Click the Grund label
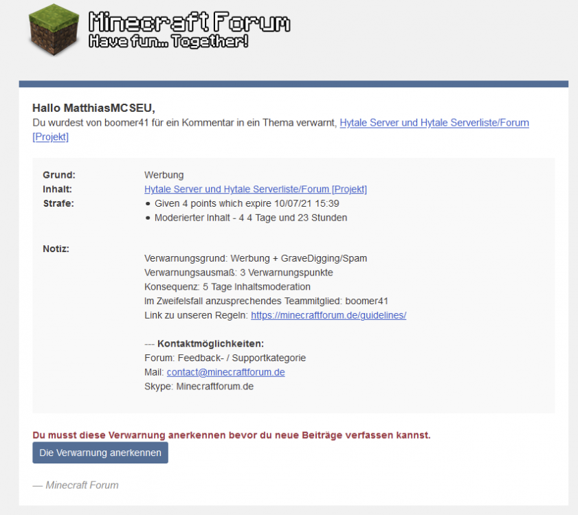Viewport: 578px width, 515px height. pyautogui.click(x=59, y=175)
